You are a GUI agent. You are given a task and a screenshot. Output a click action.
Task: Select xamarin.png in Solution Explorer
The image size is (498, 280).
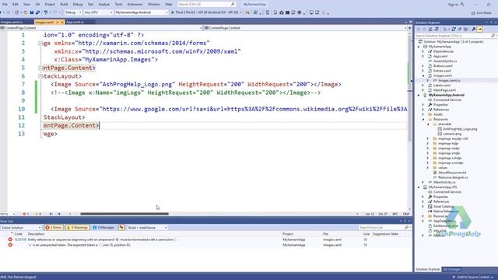[452, 134]
